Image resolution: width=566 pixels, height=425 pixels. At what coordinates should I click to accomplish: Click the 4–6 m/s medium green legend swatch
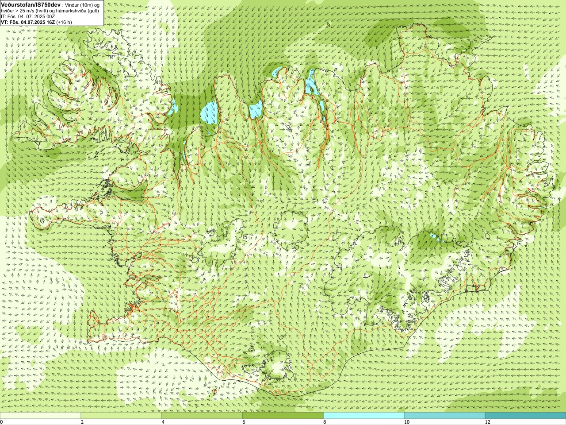click(202, 416)
